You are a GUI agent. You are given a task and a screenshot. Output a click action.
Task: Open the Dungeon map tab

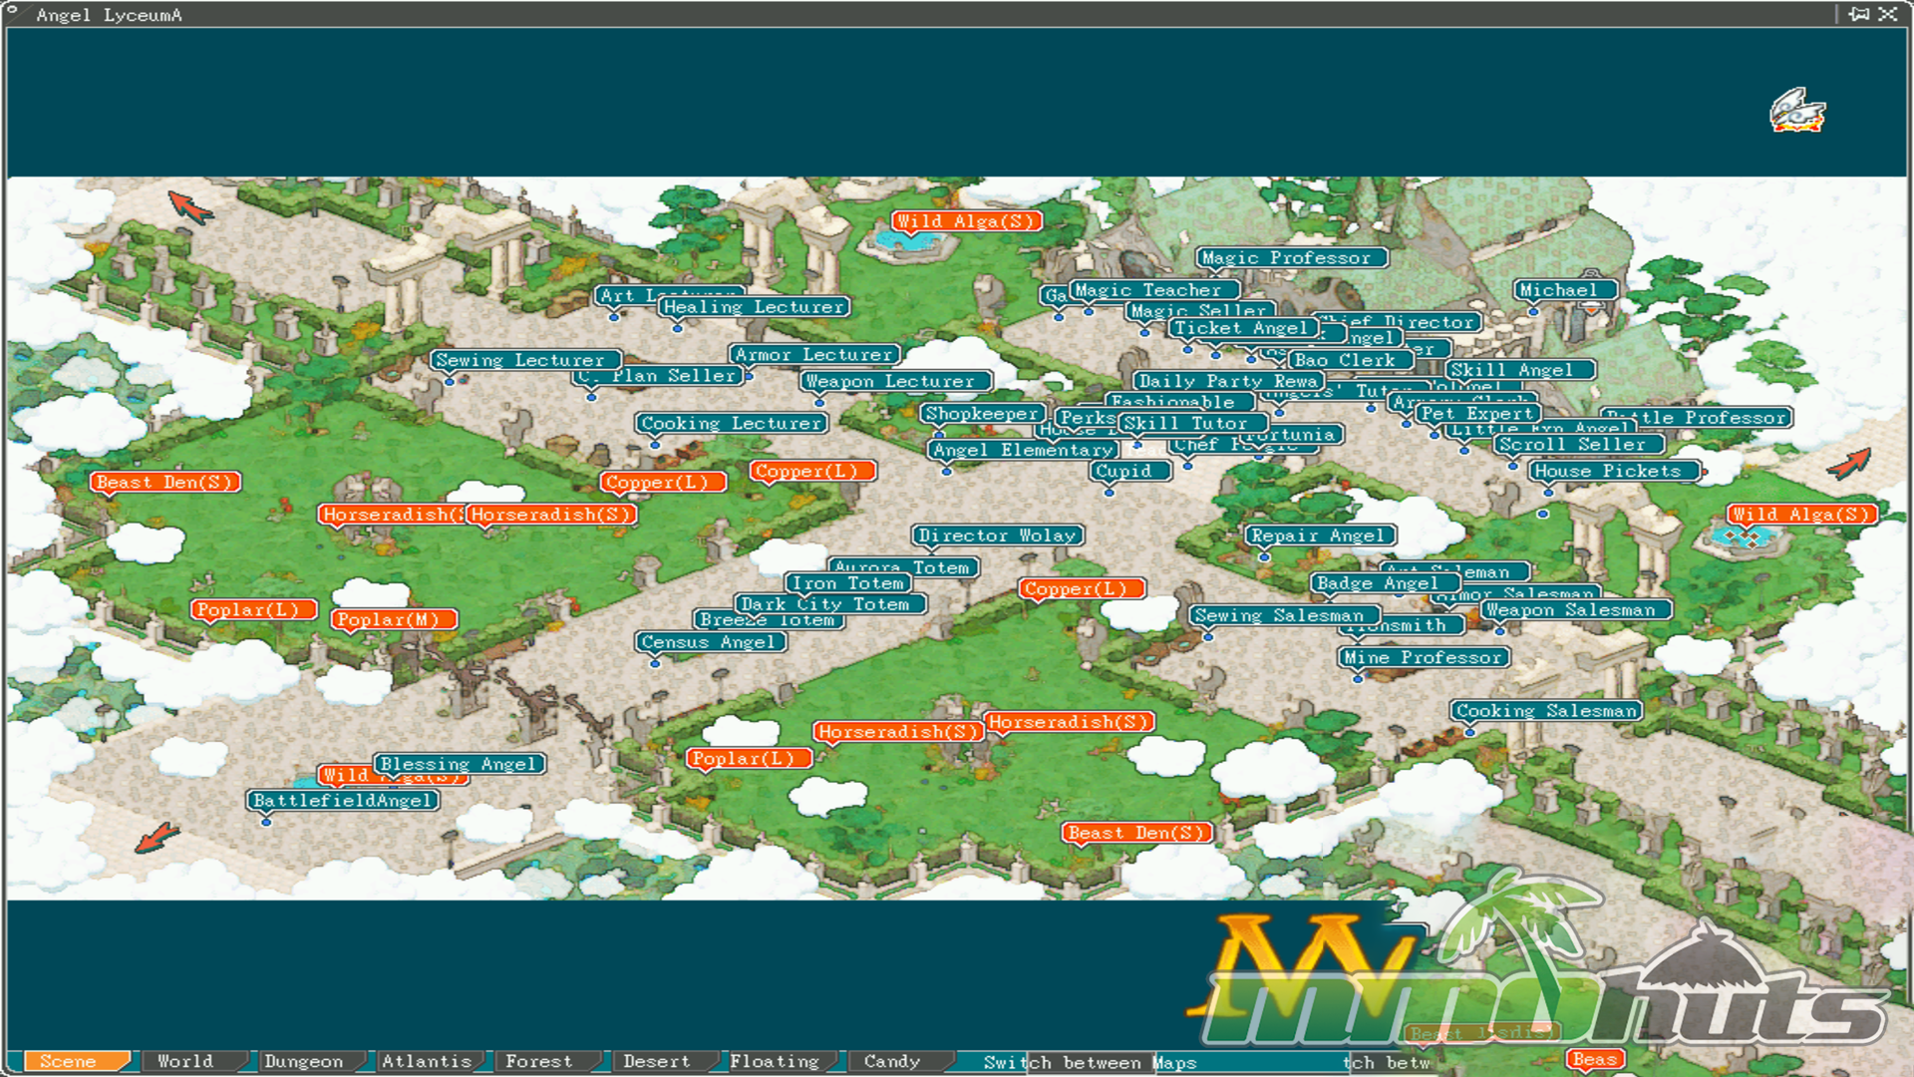pos(303,1061)
